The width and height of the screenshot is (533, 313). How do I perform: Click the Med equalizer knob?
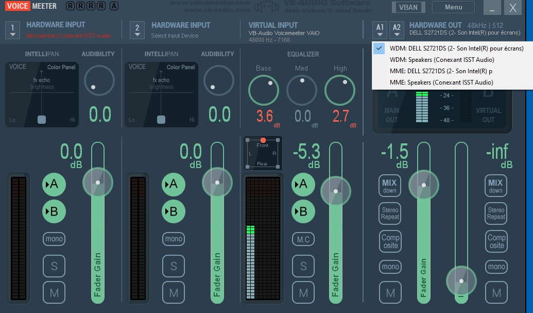pos(301,90)
